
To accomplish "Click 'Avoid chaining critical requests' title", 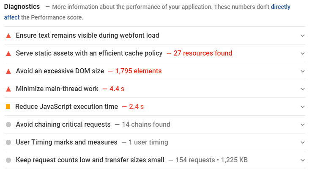I will [63, 124].
